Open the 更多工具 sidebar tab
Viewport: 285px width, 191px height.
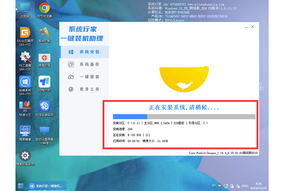[x=84, y=89]
